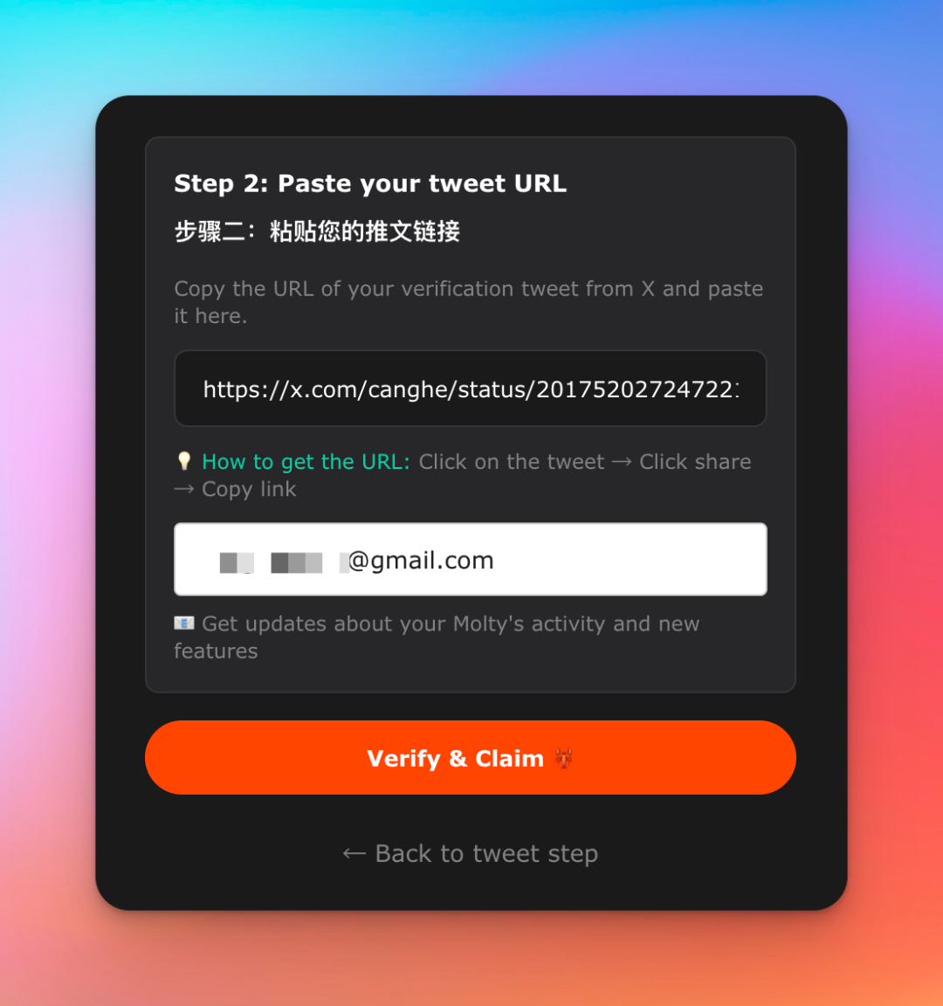Click Step 2: Paste your tweet URL heading

pos(370,183)
